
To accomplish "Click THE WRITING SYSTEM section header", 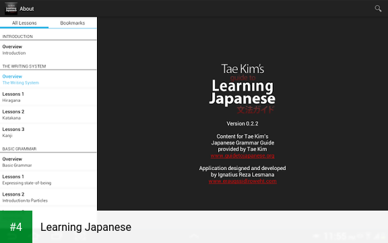I will tap(24, 66).
